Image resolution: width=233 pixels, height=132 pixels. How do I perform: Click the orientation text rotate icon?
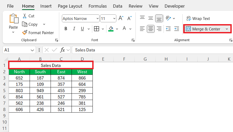[168, 18]
